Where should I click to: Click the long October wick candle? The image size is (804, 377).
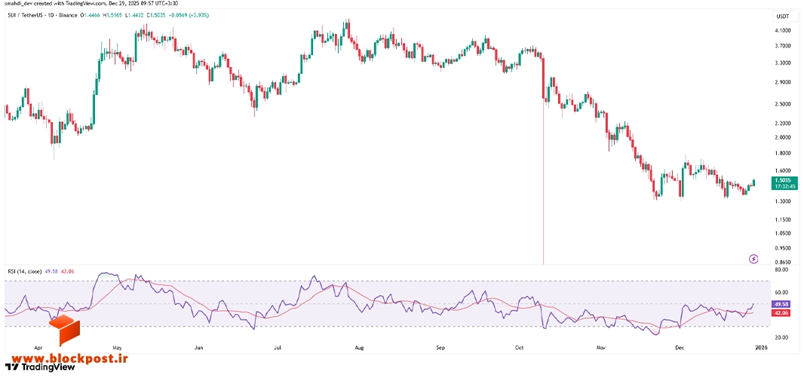(543, 159)
